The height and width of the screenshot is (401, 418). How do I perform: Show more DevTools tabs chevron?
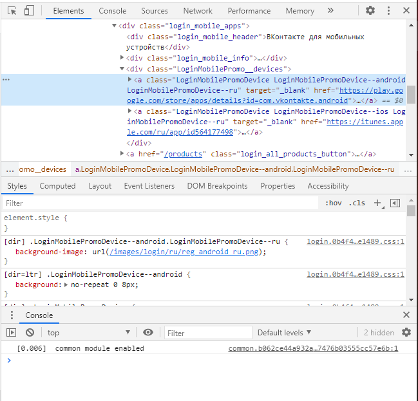point(330,11)
